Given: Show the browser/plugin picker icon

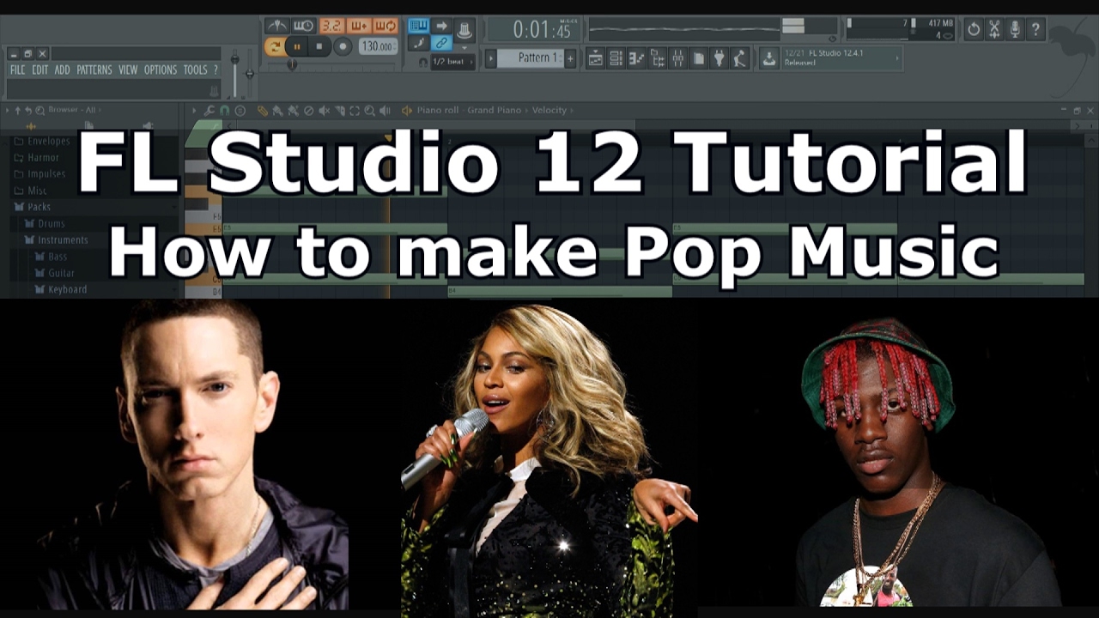Looking at the screenshot, I should pos(657,58).
